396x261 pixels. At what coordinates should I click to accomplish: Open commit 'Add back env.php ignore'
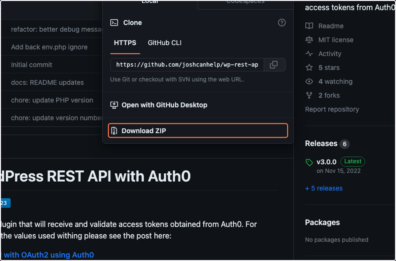(x=49, y=47)
